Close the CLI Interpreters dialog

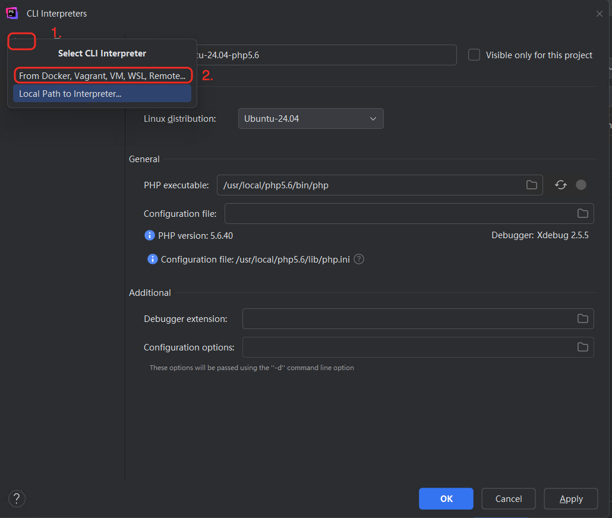[x=599, y=14]
